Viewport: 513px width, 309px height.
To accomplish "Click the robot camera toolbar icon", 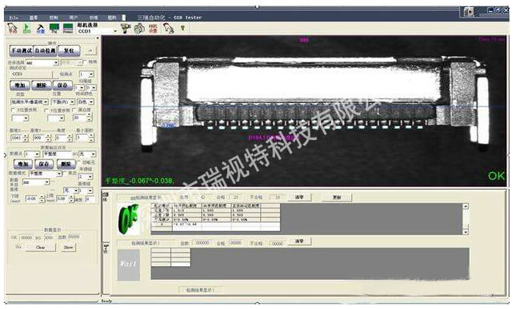I will point(125,29).
